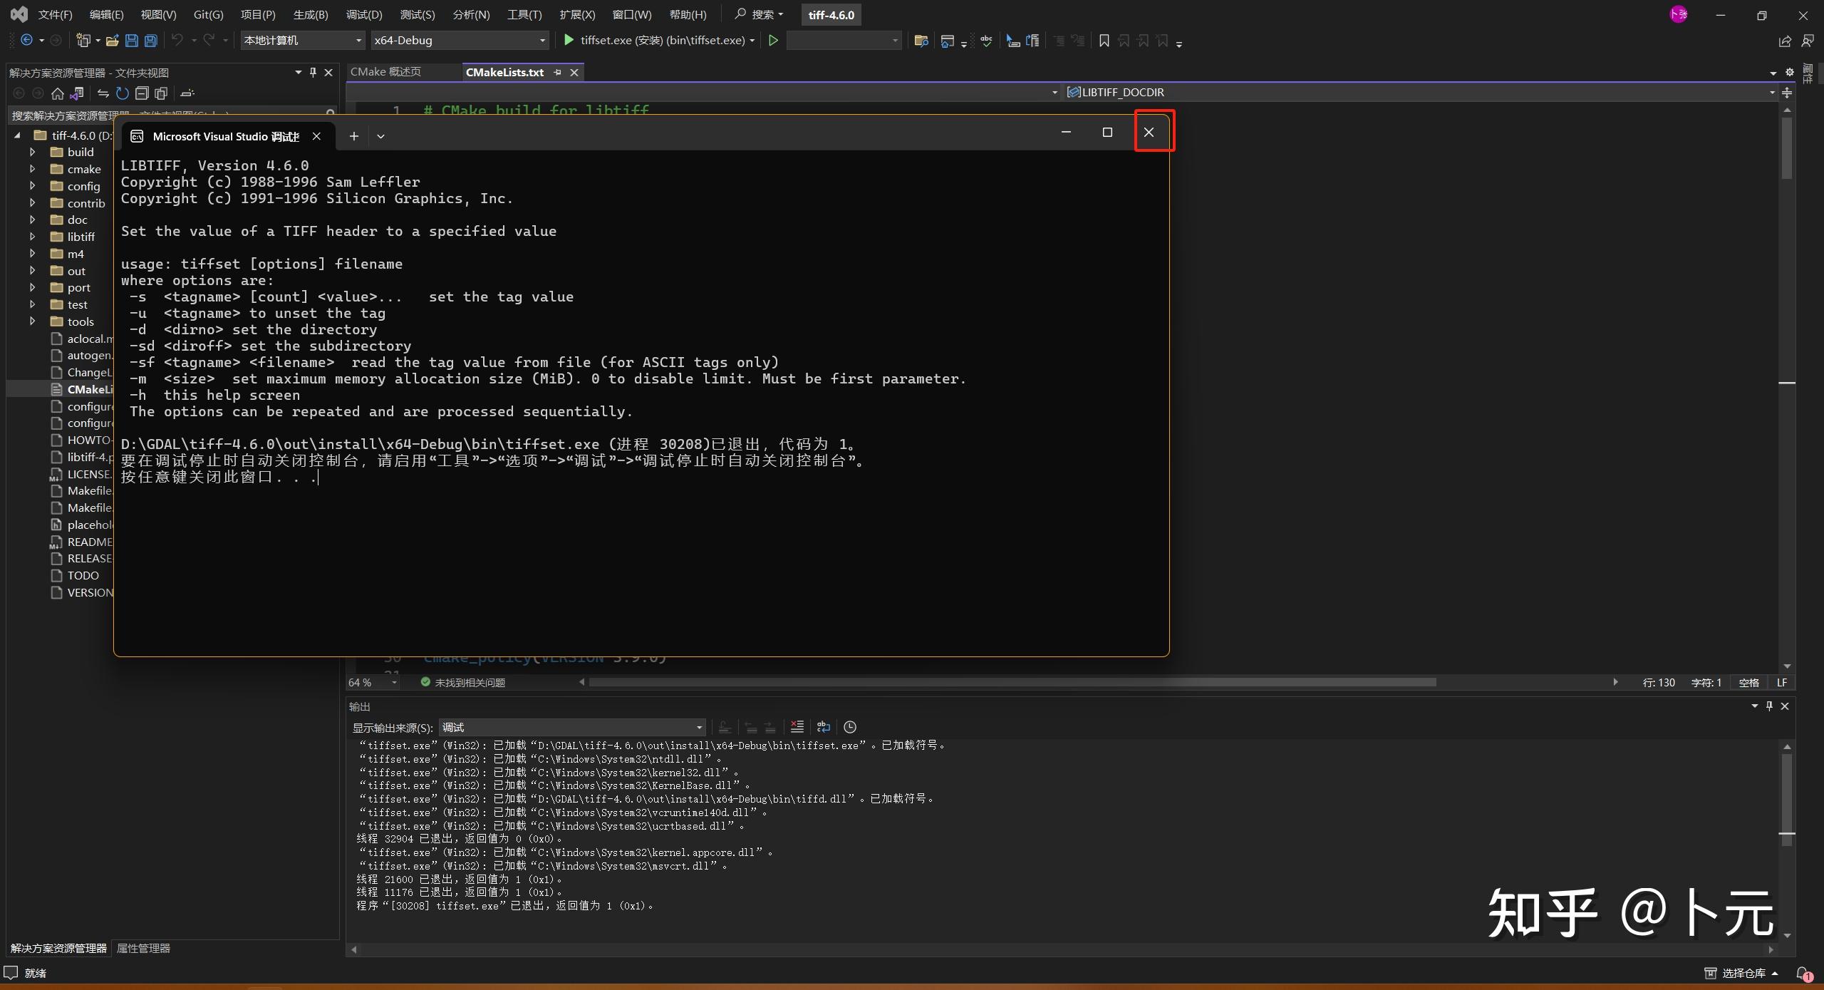Open the x64-Debug configuration dropdown
Screen dimensions: 1824x990
click(541, 41)
